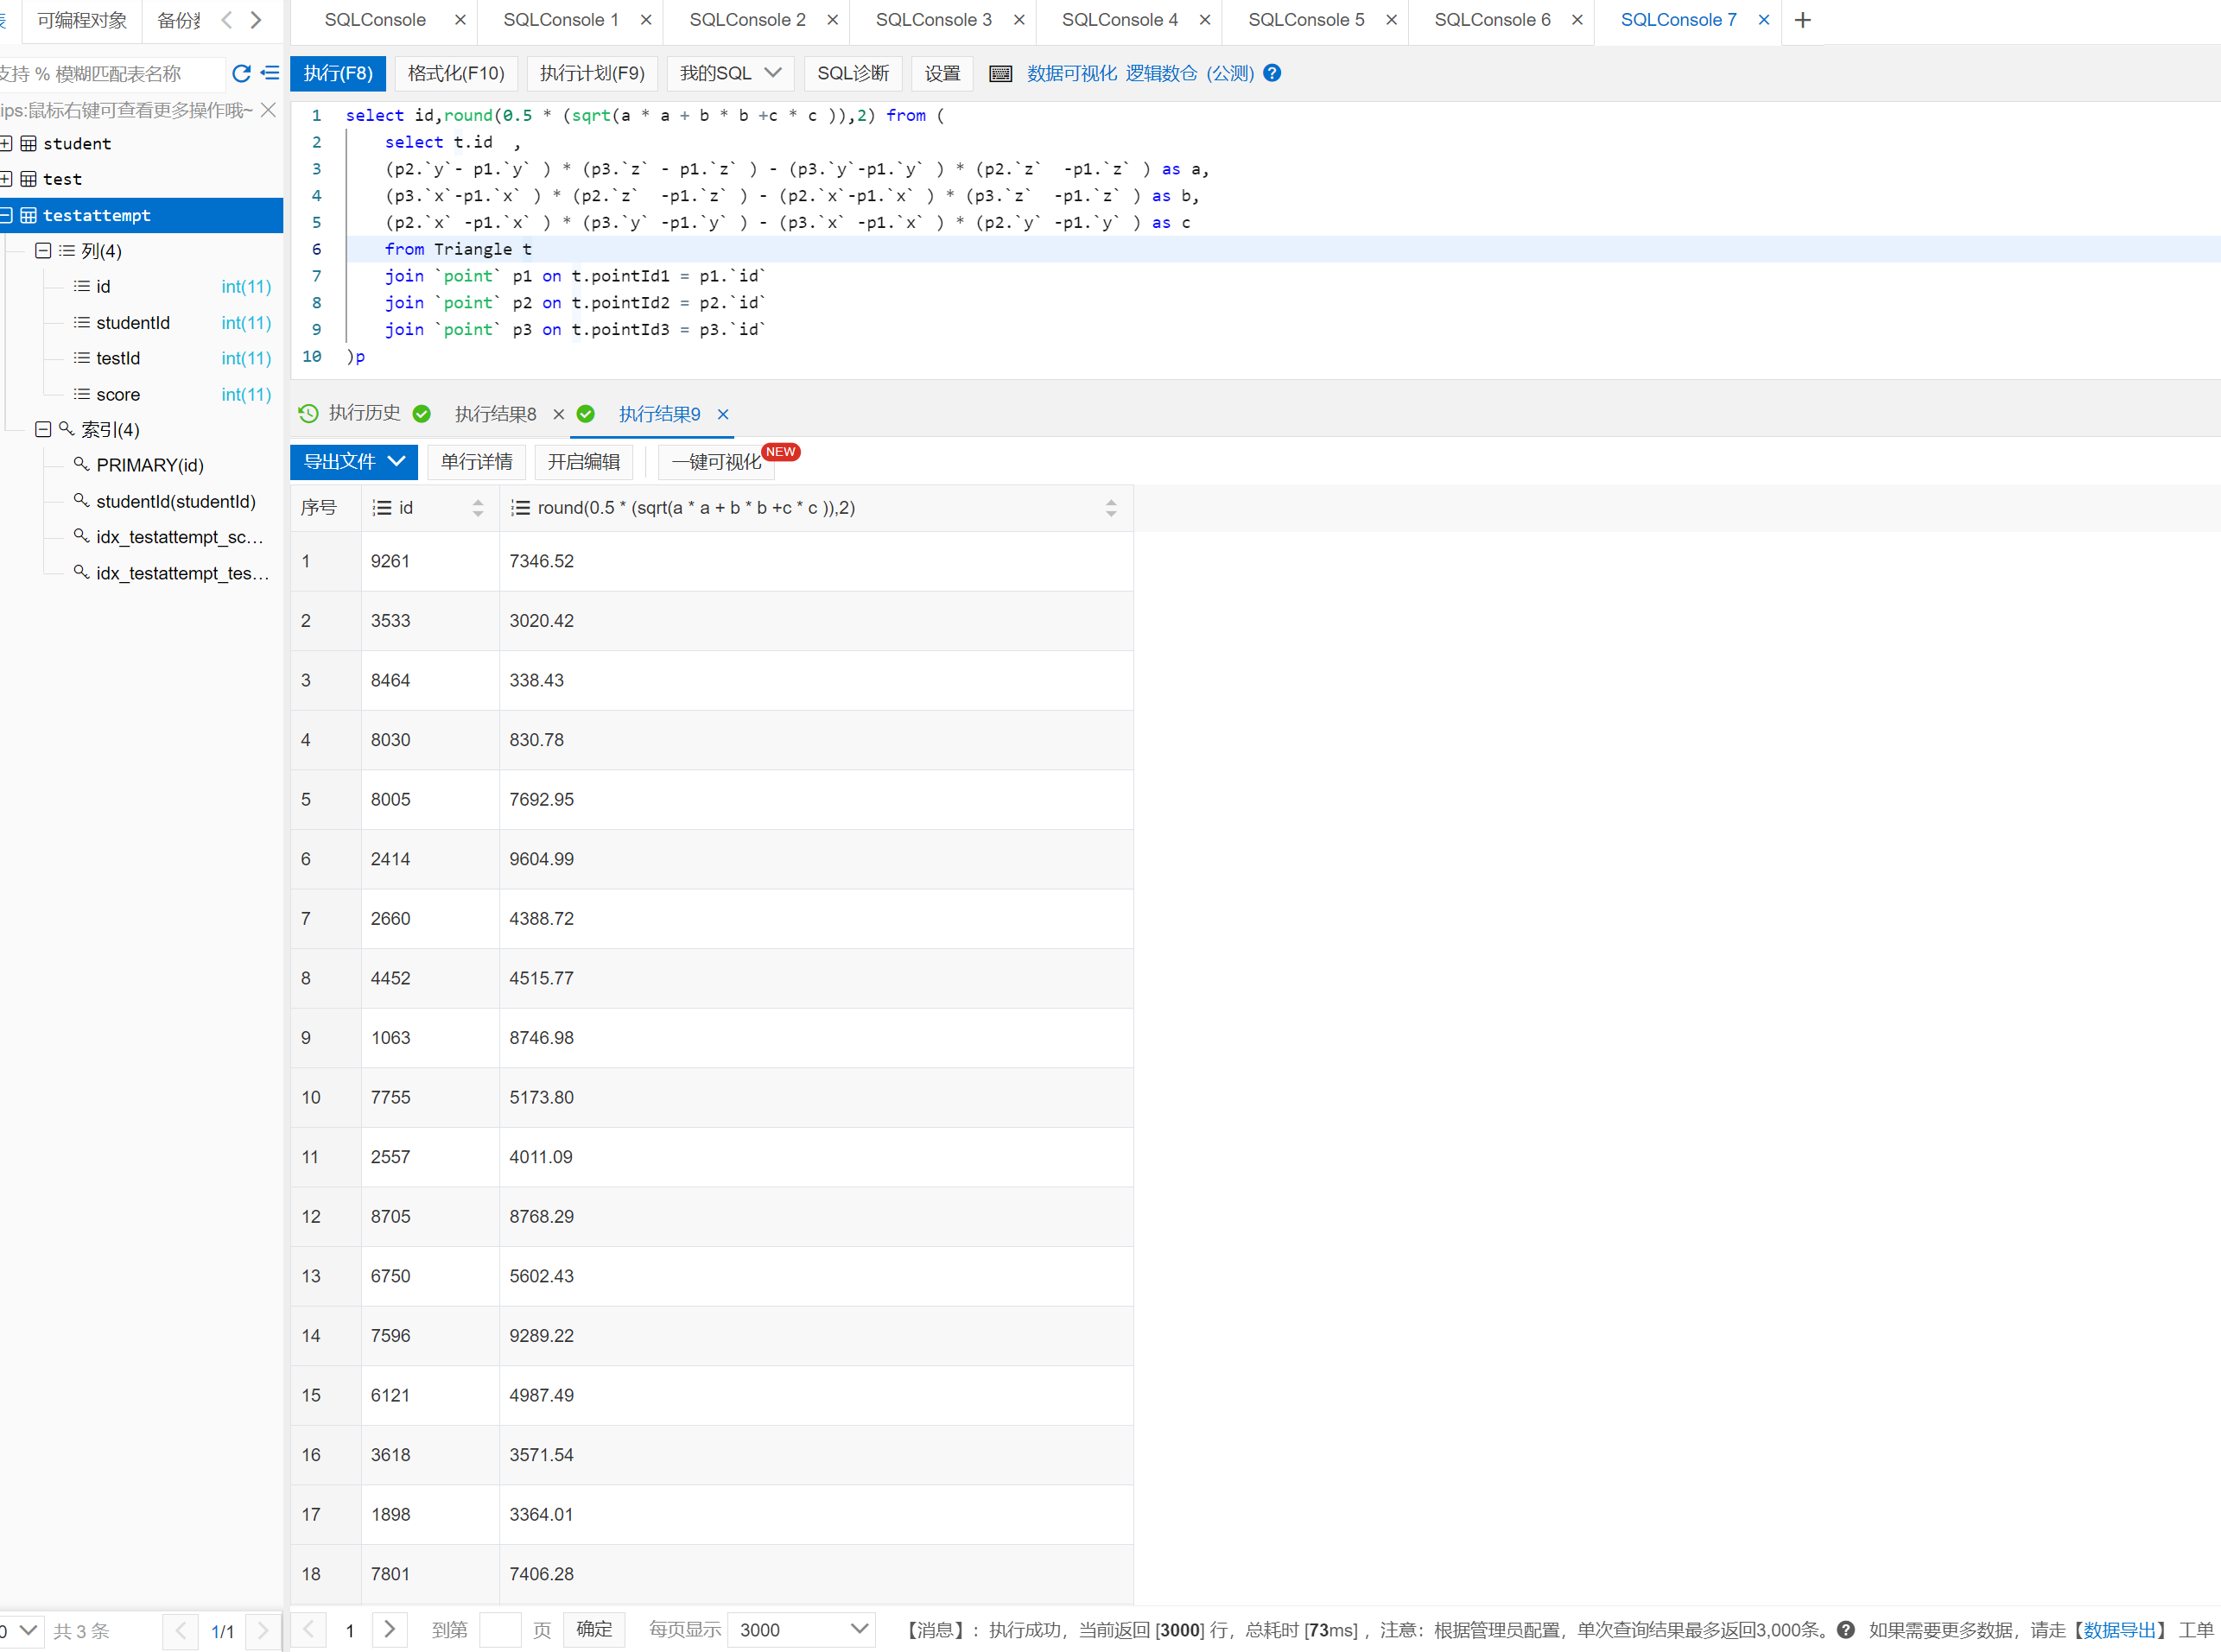Select the studentId column item
Screen dimensions: 2221x1652
133,322
